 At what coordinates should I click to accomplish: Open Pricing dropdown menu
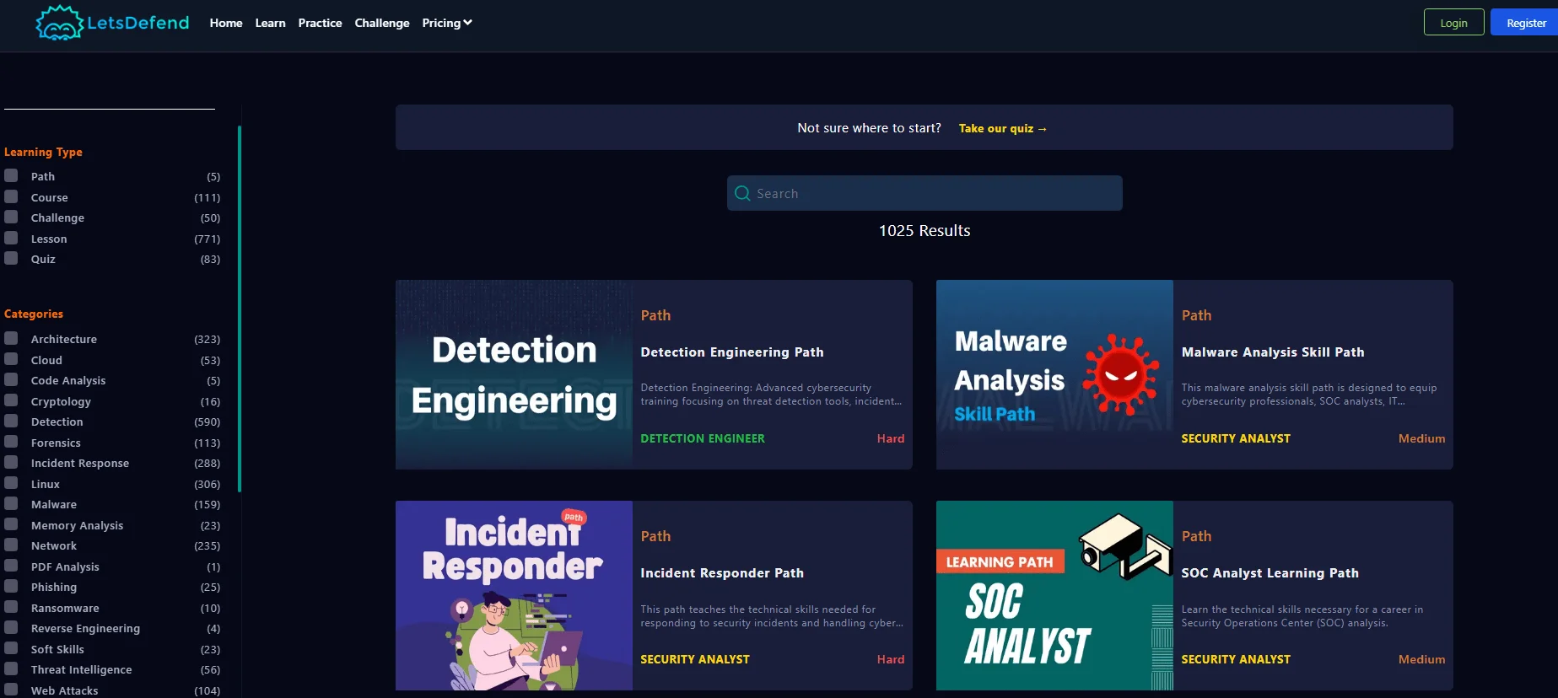(x=447, y=23)
